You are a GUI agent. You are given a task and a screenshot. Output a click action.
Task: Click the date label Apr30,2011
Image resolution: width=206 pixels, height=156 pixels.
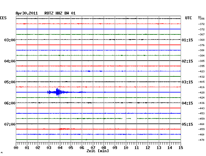coord(27,13)
